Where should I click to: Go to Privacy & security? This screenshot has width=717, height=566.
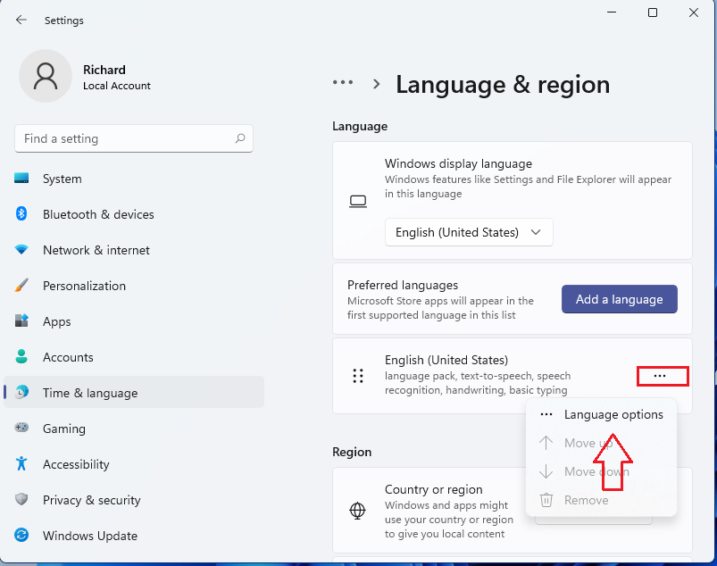tap(91, 500)
